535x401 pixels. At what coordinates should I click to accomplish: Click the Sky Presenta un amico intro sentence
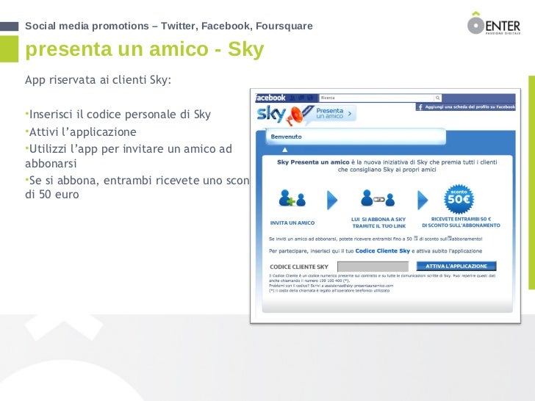(x=387, y=166)
